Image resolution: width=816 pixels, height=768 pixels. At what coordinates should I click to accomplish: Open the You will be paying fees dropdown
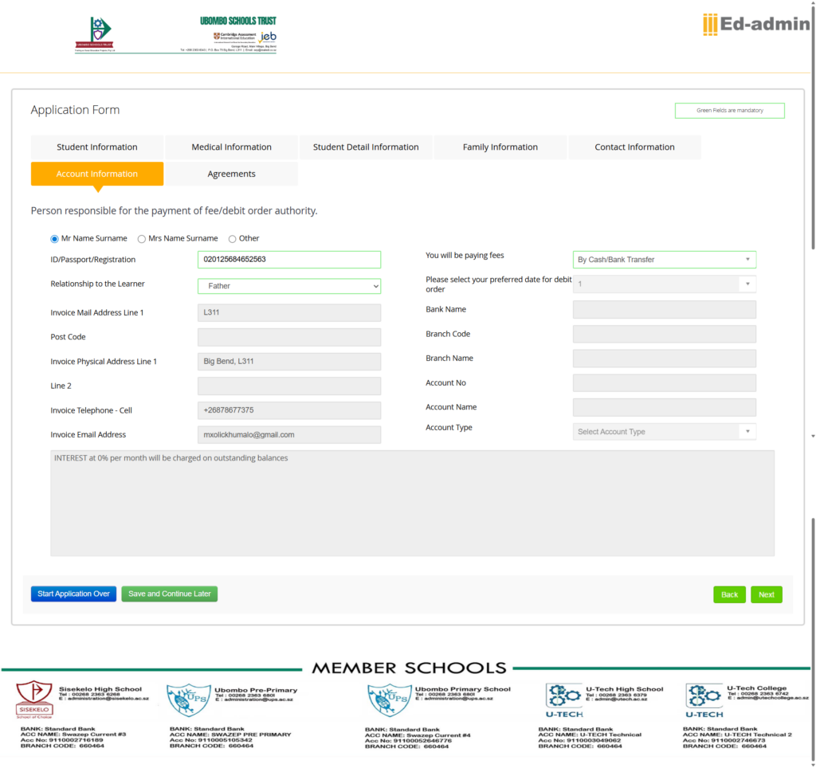point(664,260)
